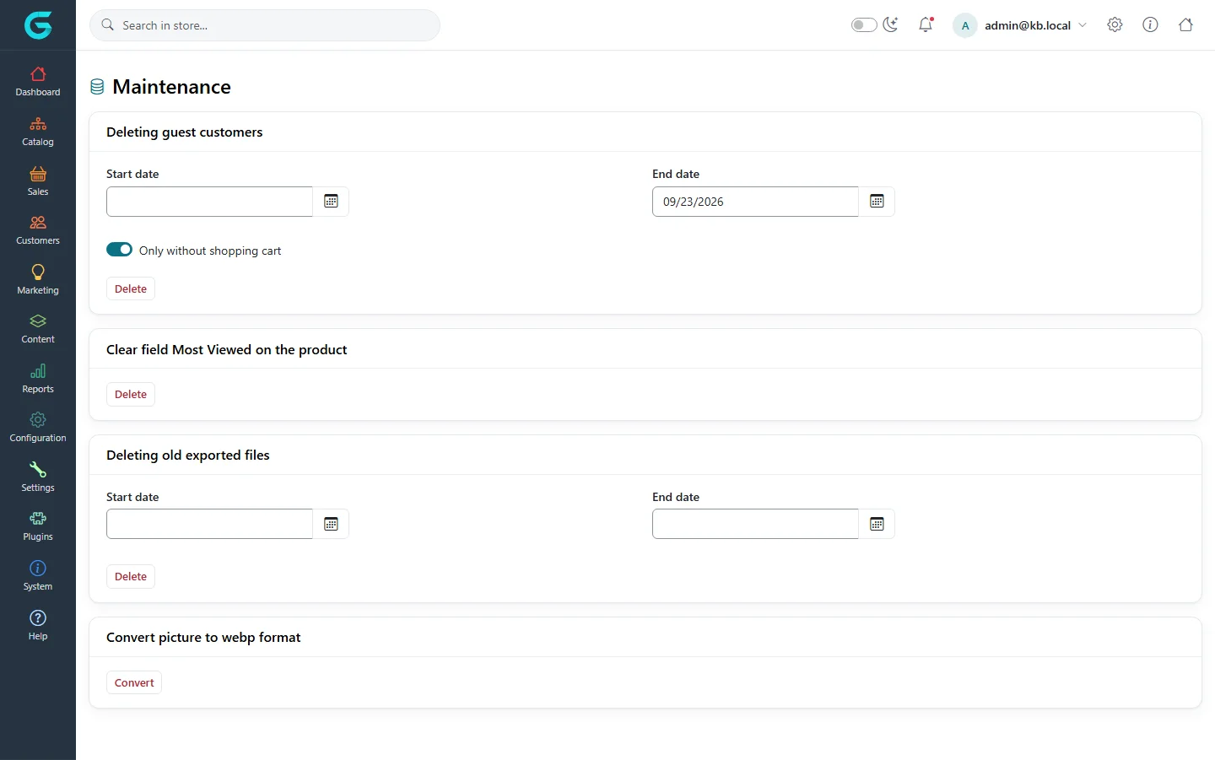Open the Catalog sidebar menu
This screenshot has height=760, width=1215.
(38, 132)
